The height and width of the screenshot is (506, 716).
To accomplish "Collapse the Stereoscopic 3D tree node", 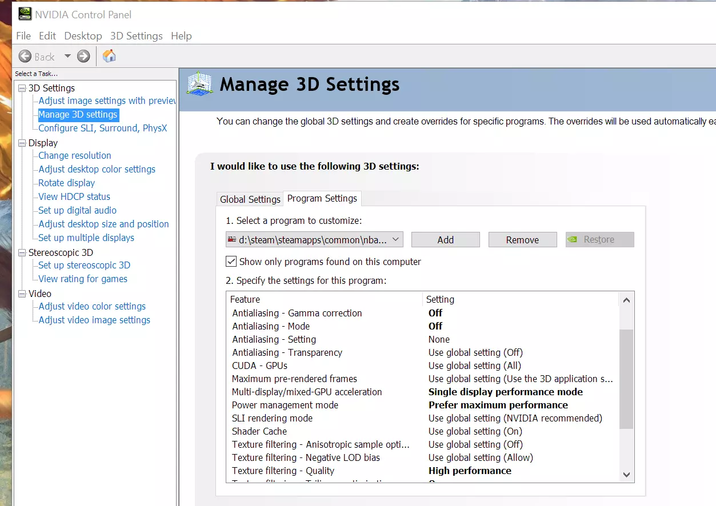I will (x=22, y=252).
